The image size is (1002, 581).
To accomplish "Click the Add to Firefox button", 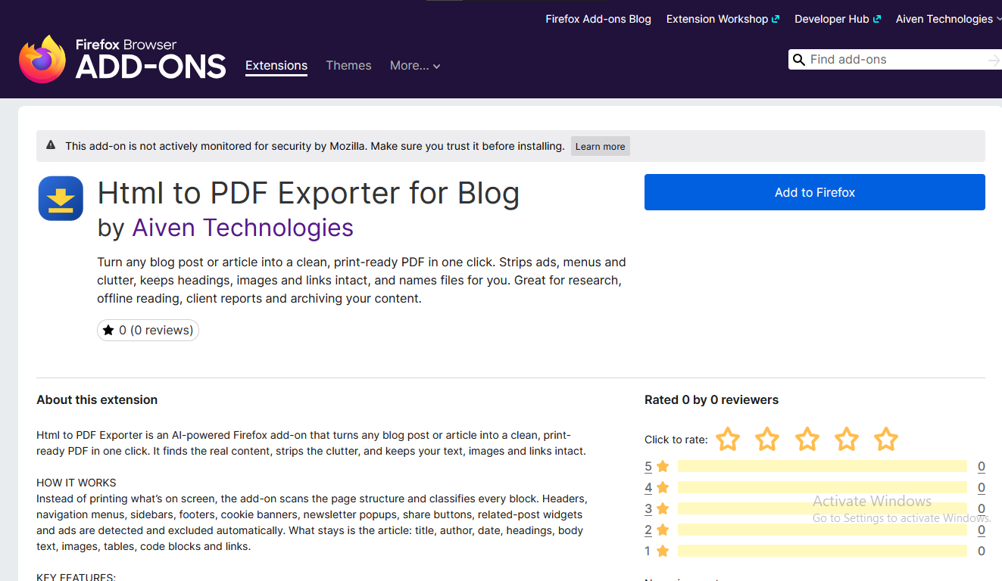I will (x=815, y=192).
